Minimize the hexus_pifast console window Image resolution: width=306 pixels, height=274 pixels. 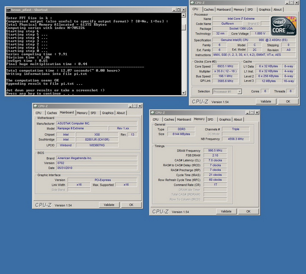click(174, 10)
